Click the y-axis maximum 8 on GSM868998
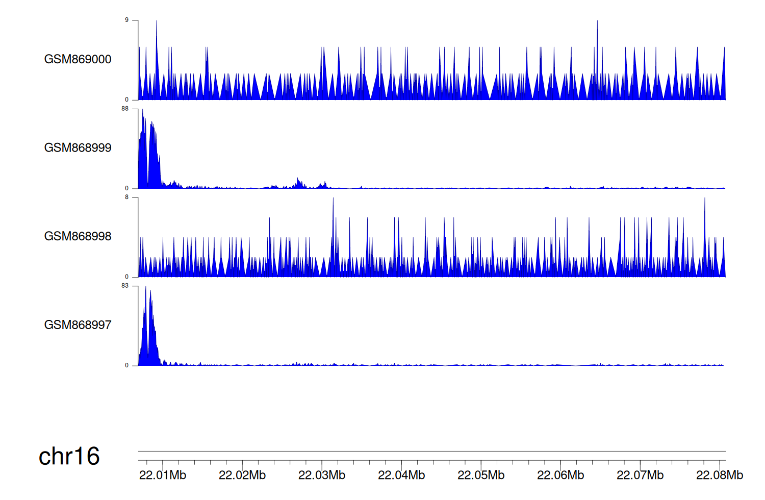The width and height of the screenshot is (765, 500). pyautogui.click(x=127, y=197)
